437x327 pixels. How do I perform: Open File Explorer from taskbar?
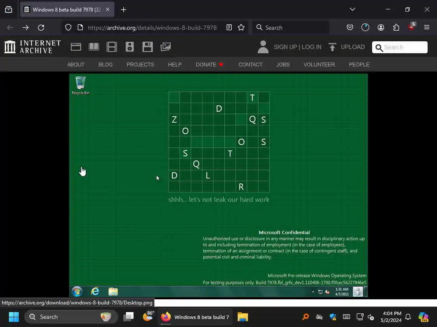coord(243,317)
